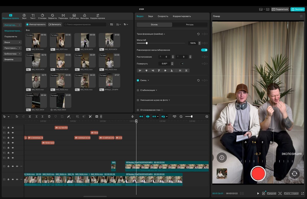Click the trash delete icon in timeline toolbar
Image resolution: width=307 pixels, height=199 pixels.
pos(49,117)
